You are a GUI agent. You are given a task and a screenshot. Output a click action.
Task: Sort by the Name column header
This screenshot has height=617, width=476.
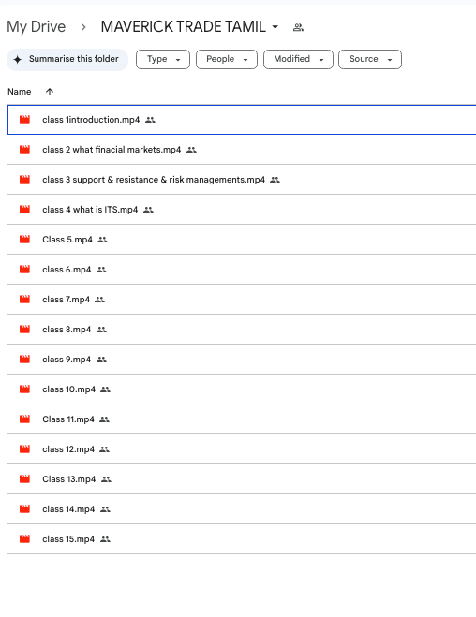coord(20,92)
